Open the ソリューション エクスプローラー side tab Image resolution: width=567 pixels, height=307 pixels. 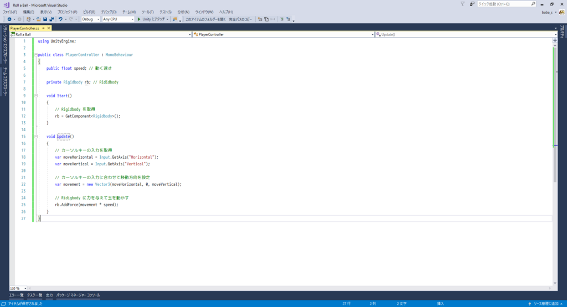click(x=4, y=45)
